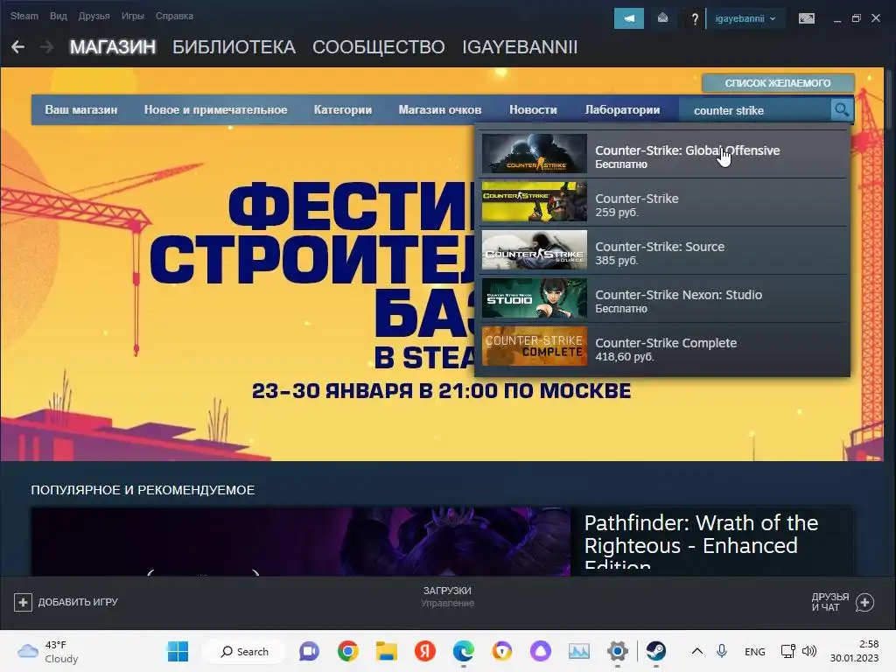Expand the igayebannii account dropdown
Viewport: 896px width, 672px height.
[x=745, y=18]
